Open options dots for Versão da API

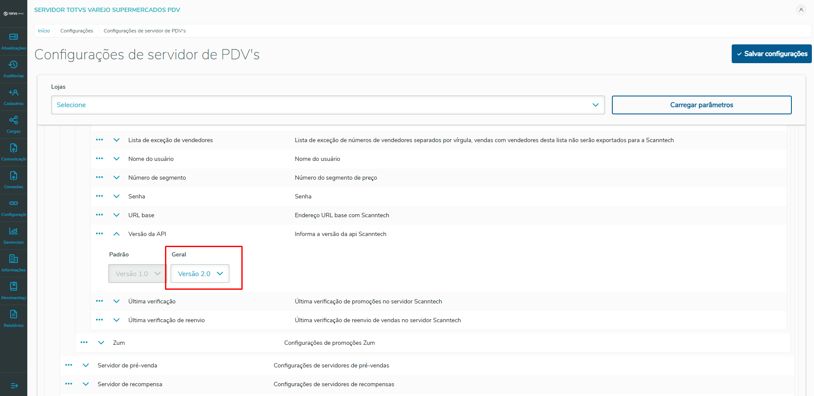pos(99,233)
